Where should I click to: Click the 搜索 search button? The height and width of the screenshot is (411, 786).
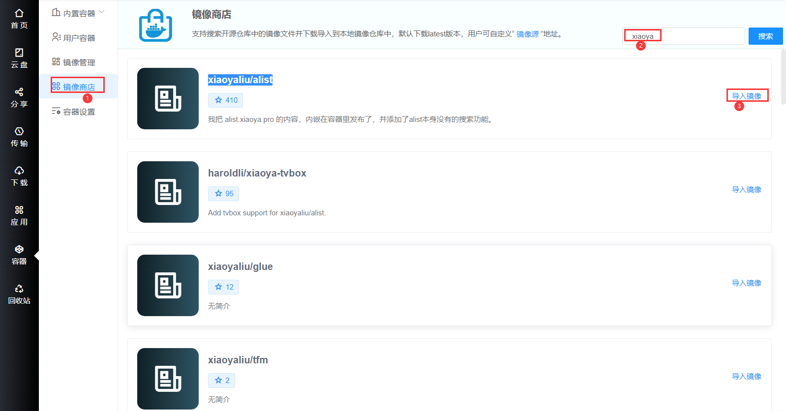(765, 36)
